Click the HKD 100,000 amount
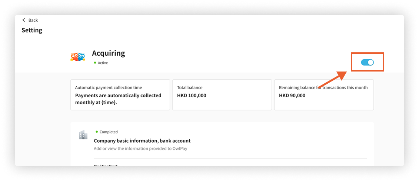Screen dimensions: 419x181 point(192,95)
